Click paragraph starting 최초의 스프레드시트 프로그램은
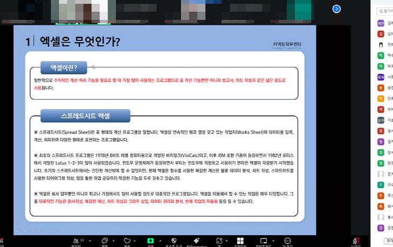The image size is (393, 247). [x=164, y=167]
